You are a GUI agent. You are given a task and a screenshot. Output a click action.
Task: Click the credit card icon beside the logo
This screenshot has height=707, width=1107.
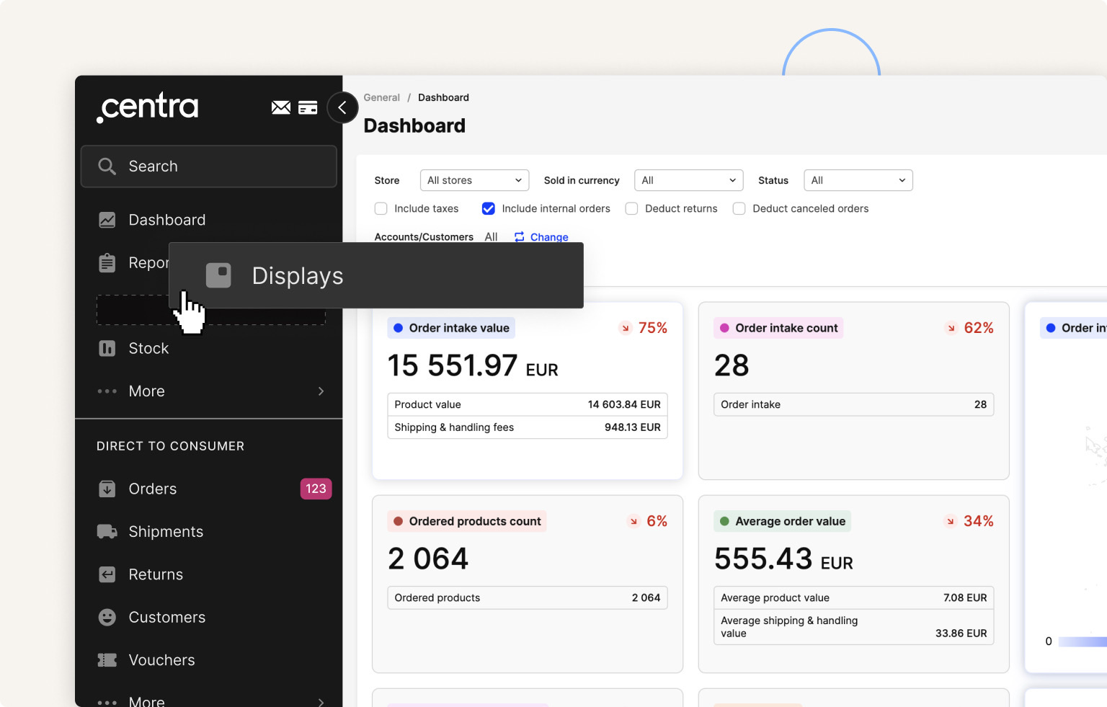pyautogui.click(x=308, y=107)
